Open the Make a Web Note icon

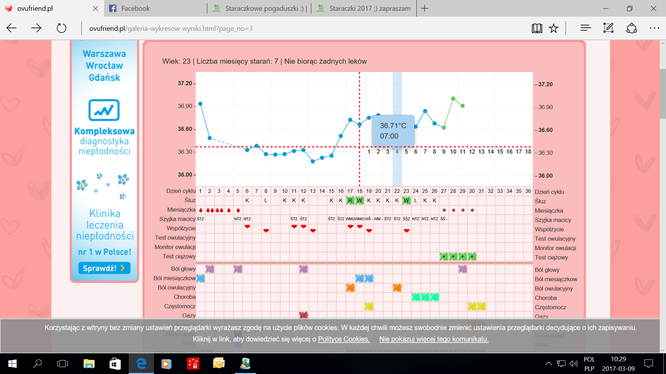[608, 28]
